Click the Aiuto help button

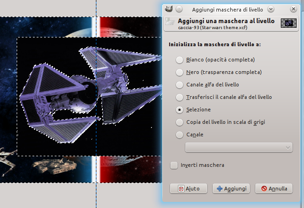tap(189, 189)
